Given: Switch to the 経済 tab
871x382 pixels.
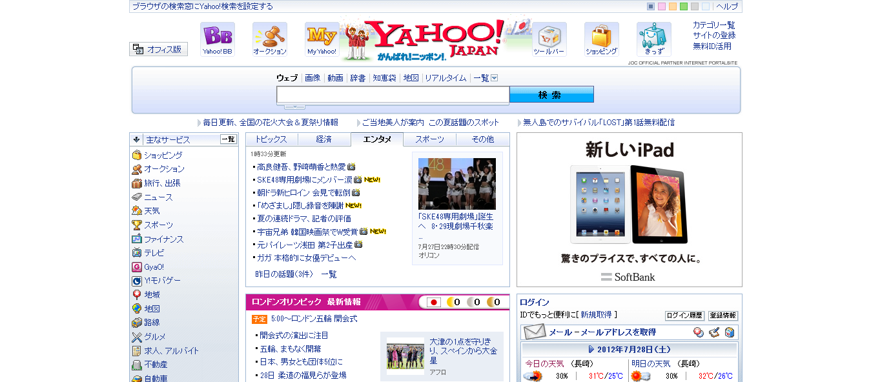Looking at the screenshot, I should [x=324, y=139].
